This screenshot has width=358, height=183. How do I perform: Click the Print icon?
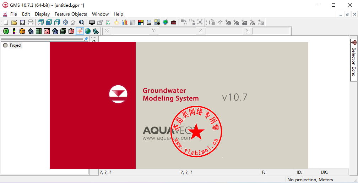[x=31, y=22]
